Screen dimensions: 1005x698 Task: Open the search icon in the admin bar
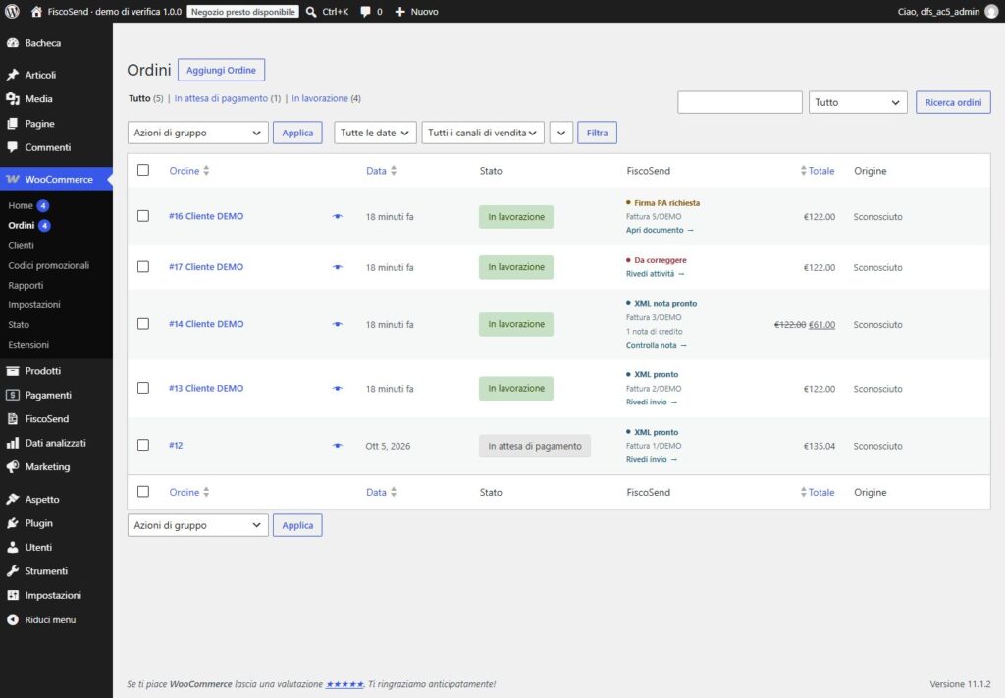point(311,12)
